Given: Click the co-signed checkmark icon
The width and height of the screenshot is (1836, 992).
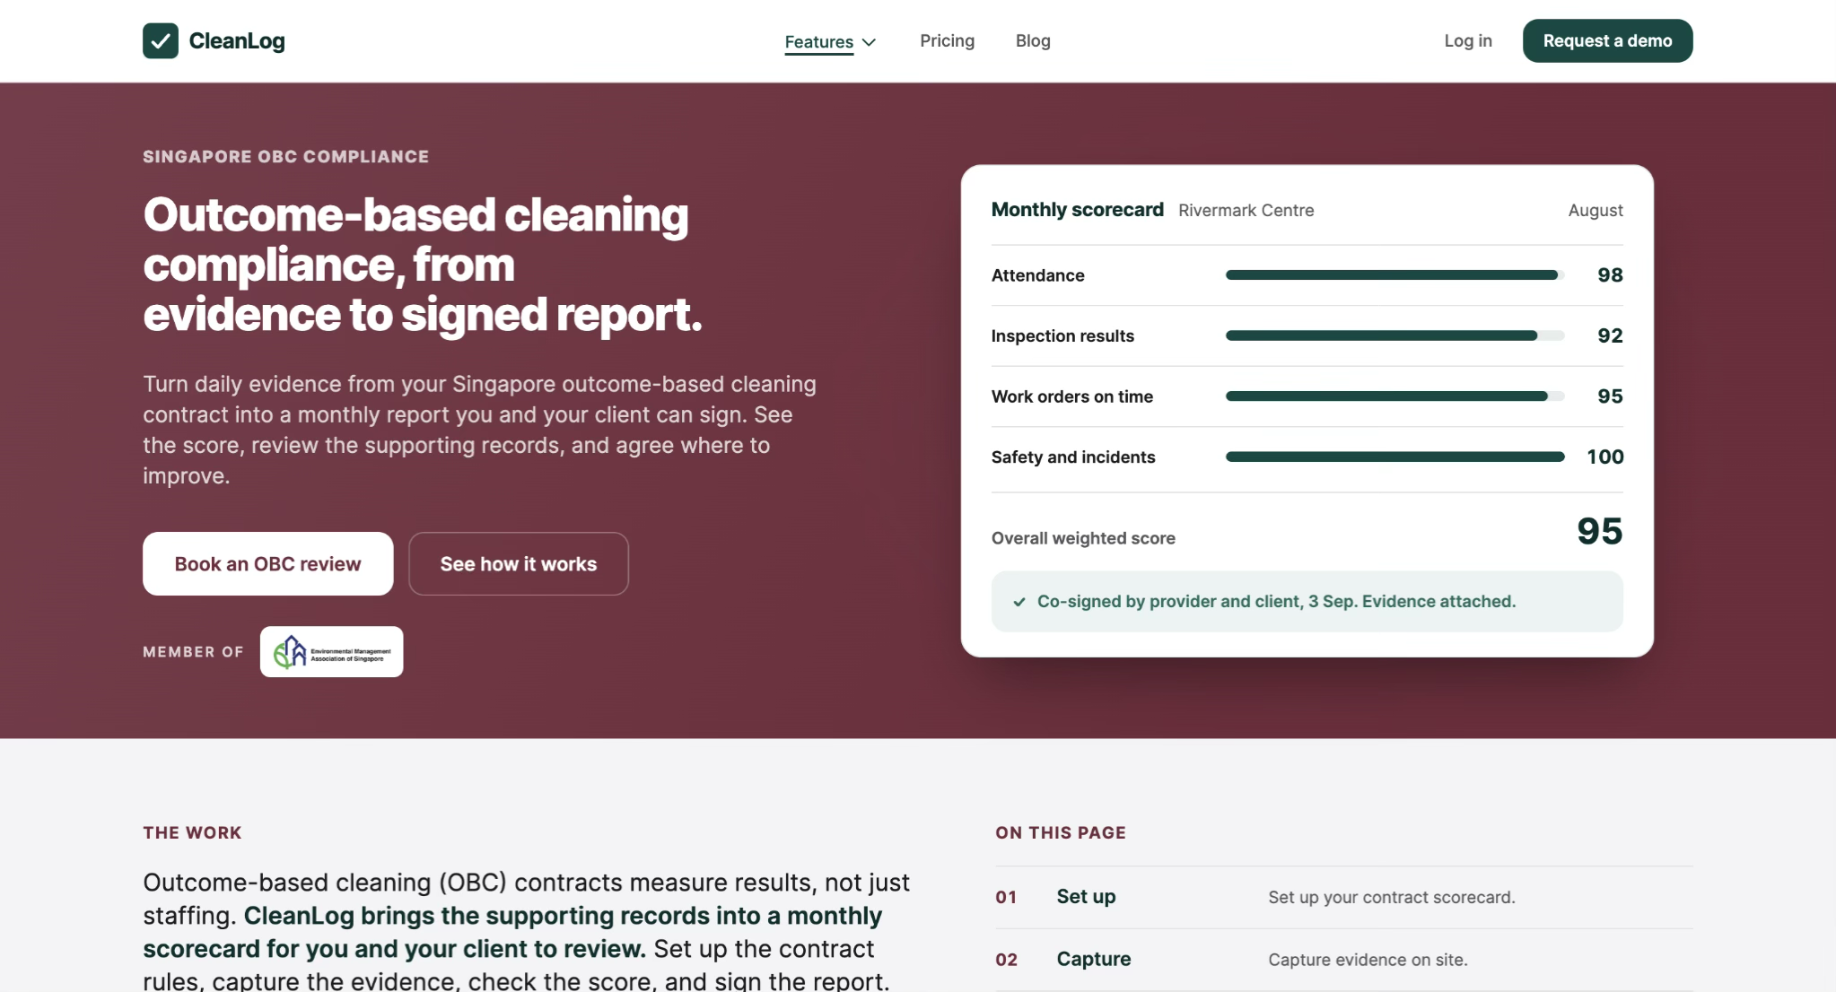Looking at the screenshot, I should tap(1019, 602).
